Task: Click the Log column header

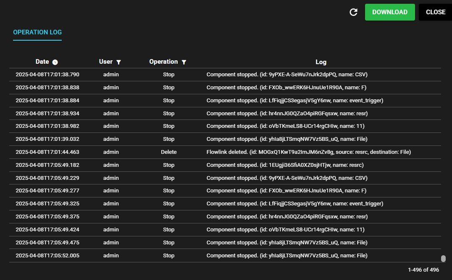Action: (x=321, y=62)
